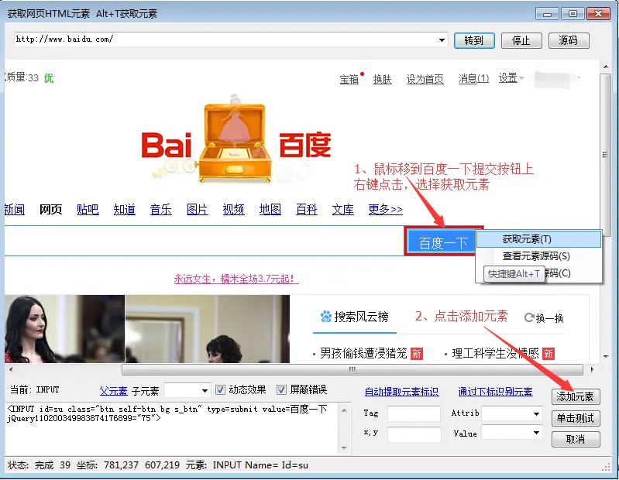Open the 男孩偷钱遭浸猪笼 headline

[363, 353]
